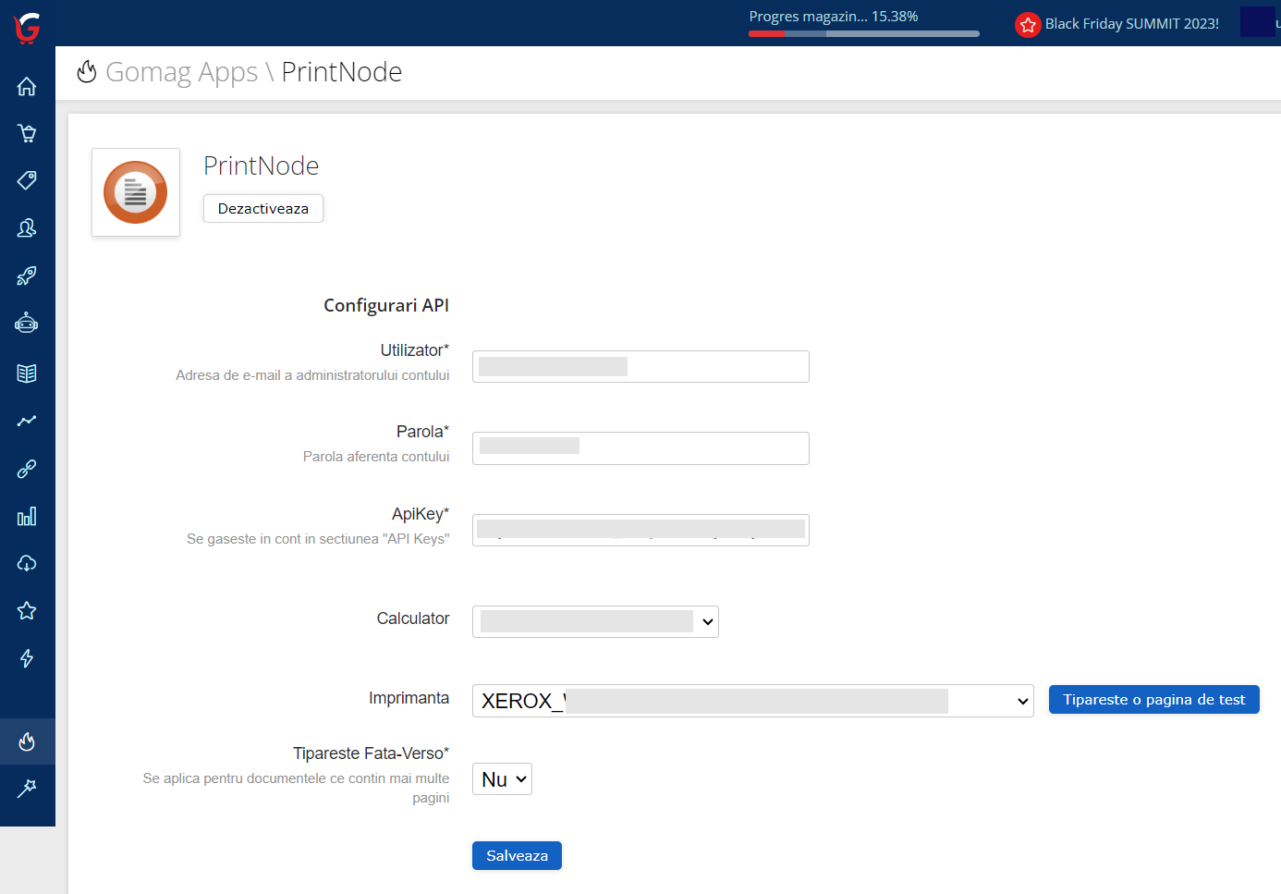The image size is (1281, 894).
Task: Open the customers person icon
Action: coord(27,227)
